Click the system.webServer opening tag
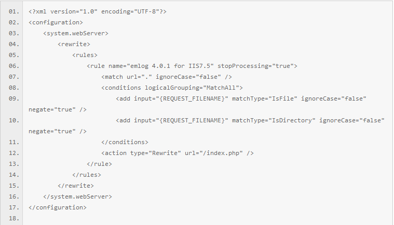The image size is (394, 225). point(76,33)
